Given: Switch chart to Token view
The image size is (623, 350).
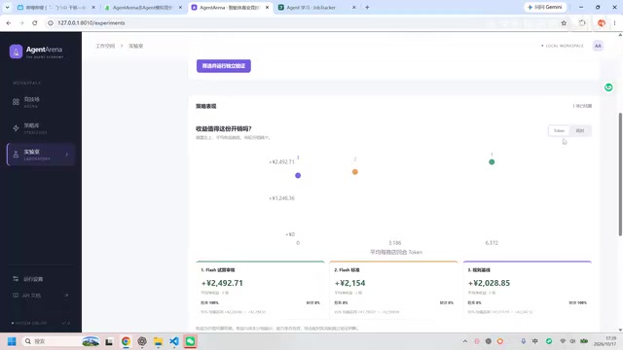Looking at the screenshot, I should [559, 130].
